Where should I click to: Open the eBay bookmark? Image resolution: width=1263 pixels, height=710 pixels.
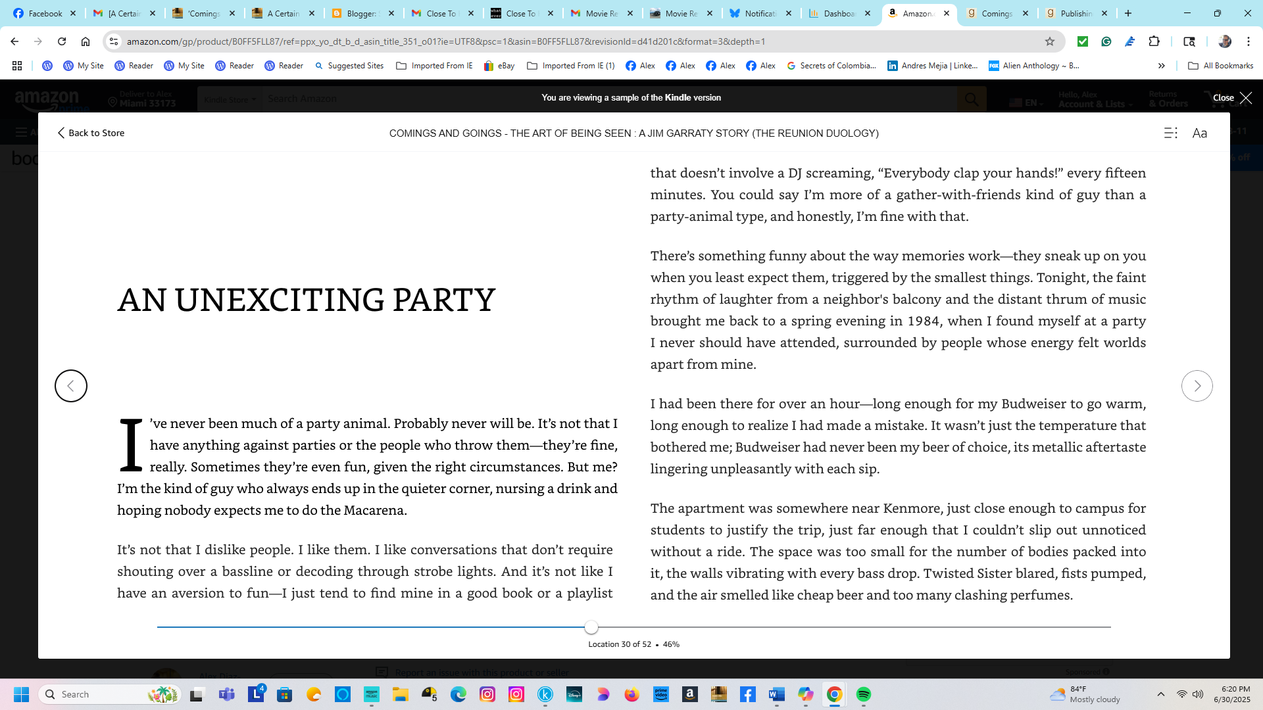click(x=499, y=66)
